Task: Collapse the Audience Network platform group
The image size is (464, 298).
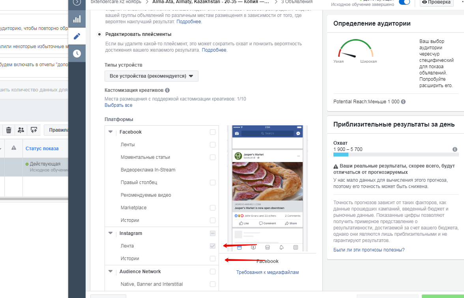Action: coord(111,272)
